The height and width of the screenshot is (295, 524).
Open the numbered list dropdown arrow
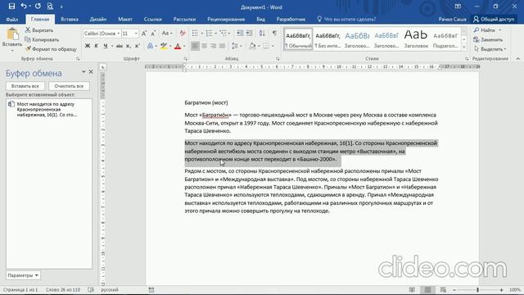pyautogui.click(x=216, y=34)
